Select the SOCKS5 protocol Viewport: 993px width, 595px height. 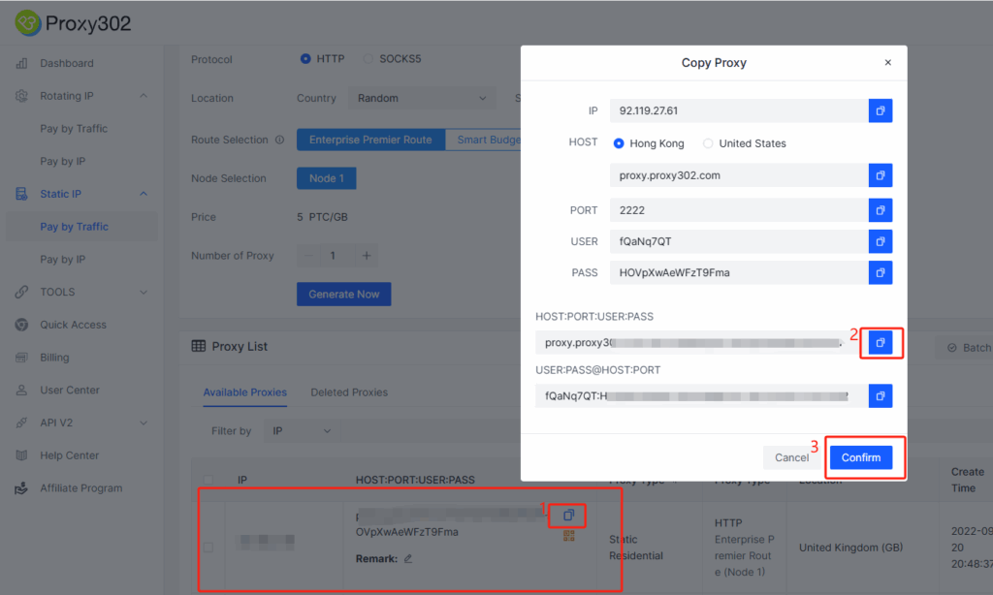(x=392, y=59)
